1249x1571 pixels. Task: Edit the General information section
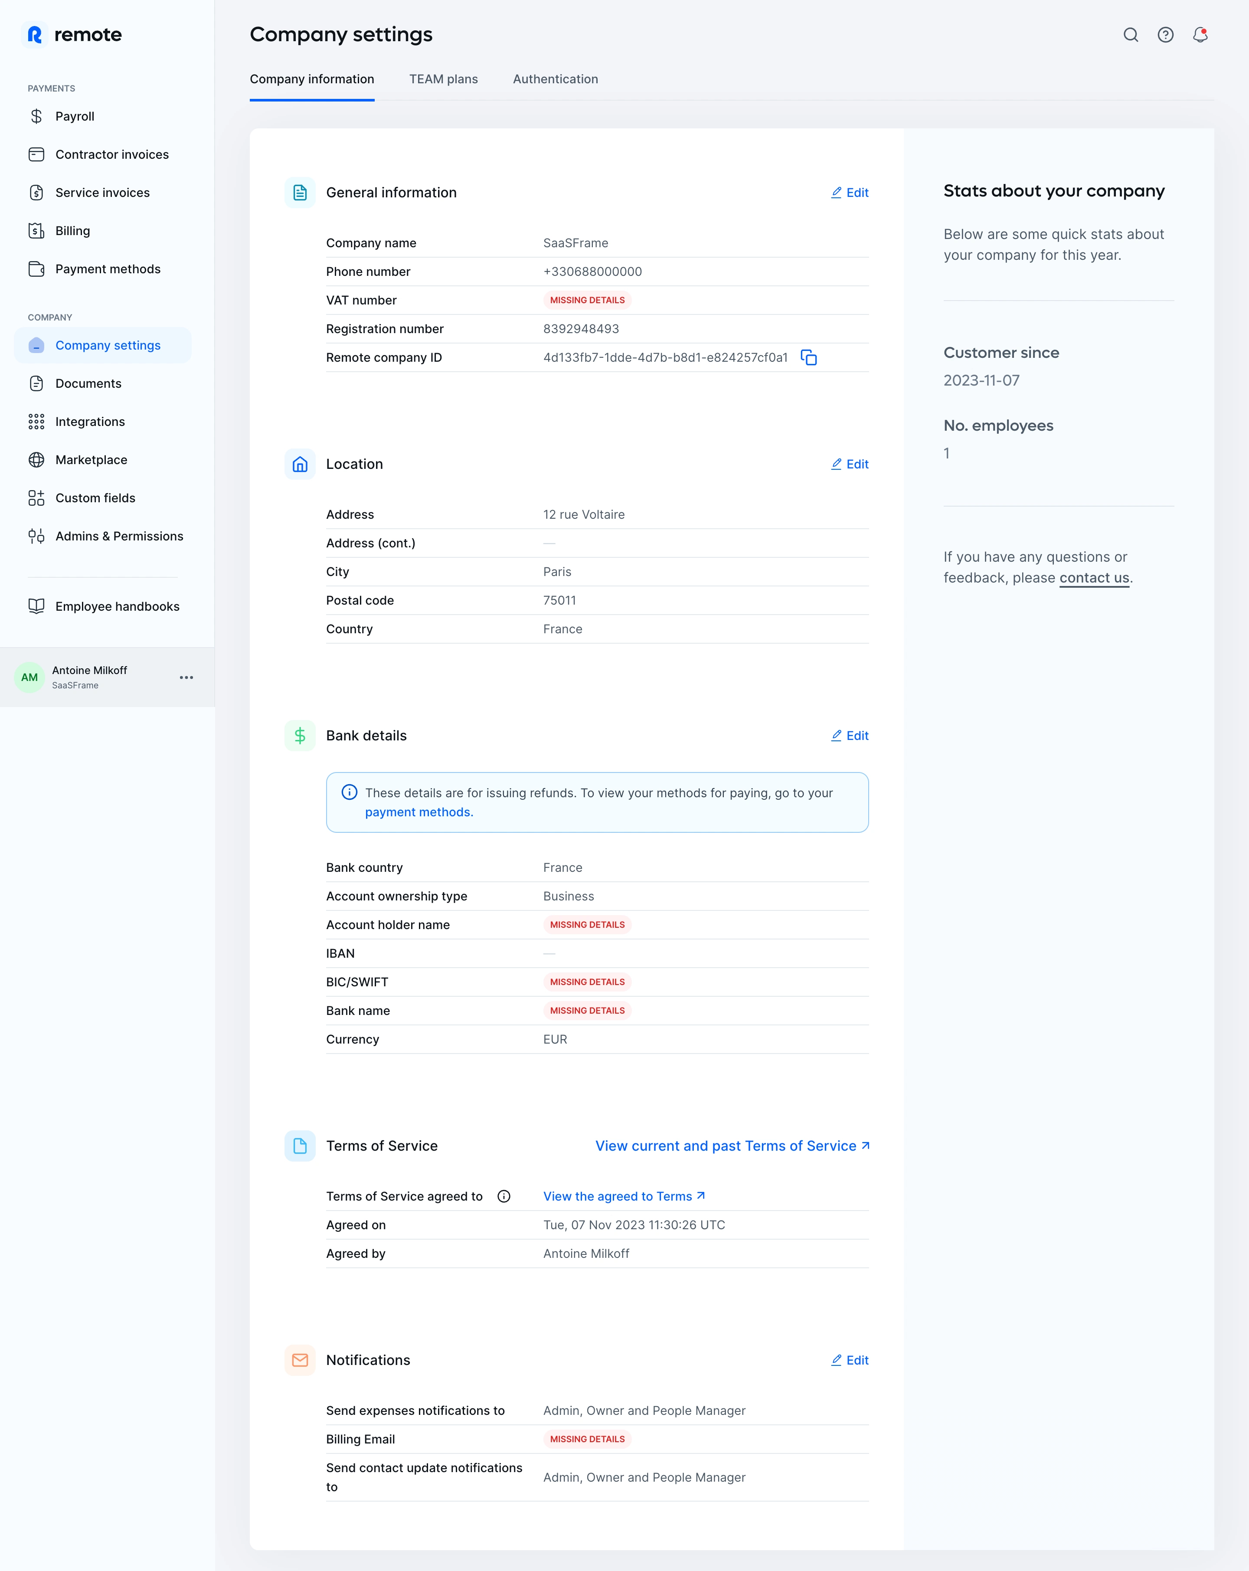pyautogui.click(x=850, y=193)
